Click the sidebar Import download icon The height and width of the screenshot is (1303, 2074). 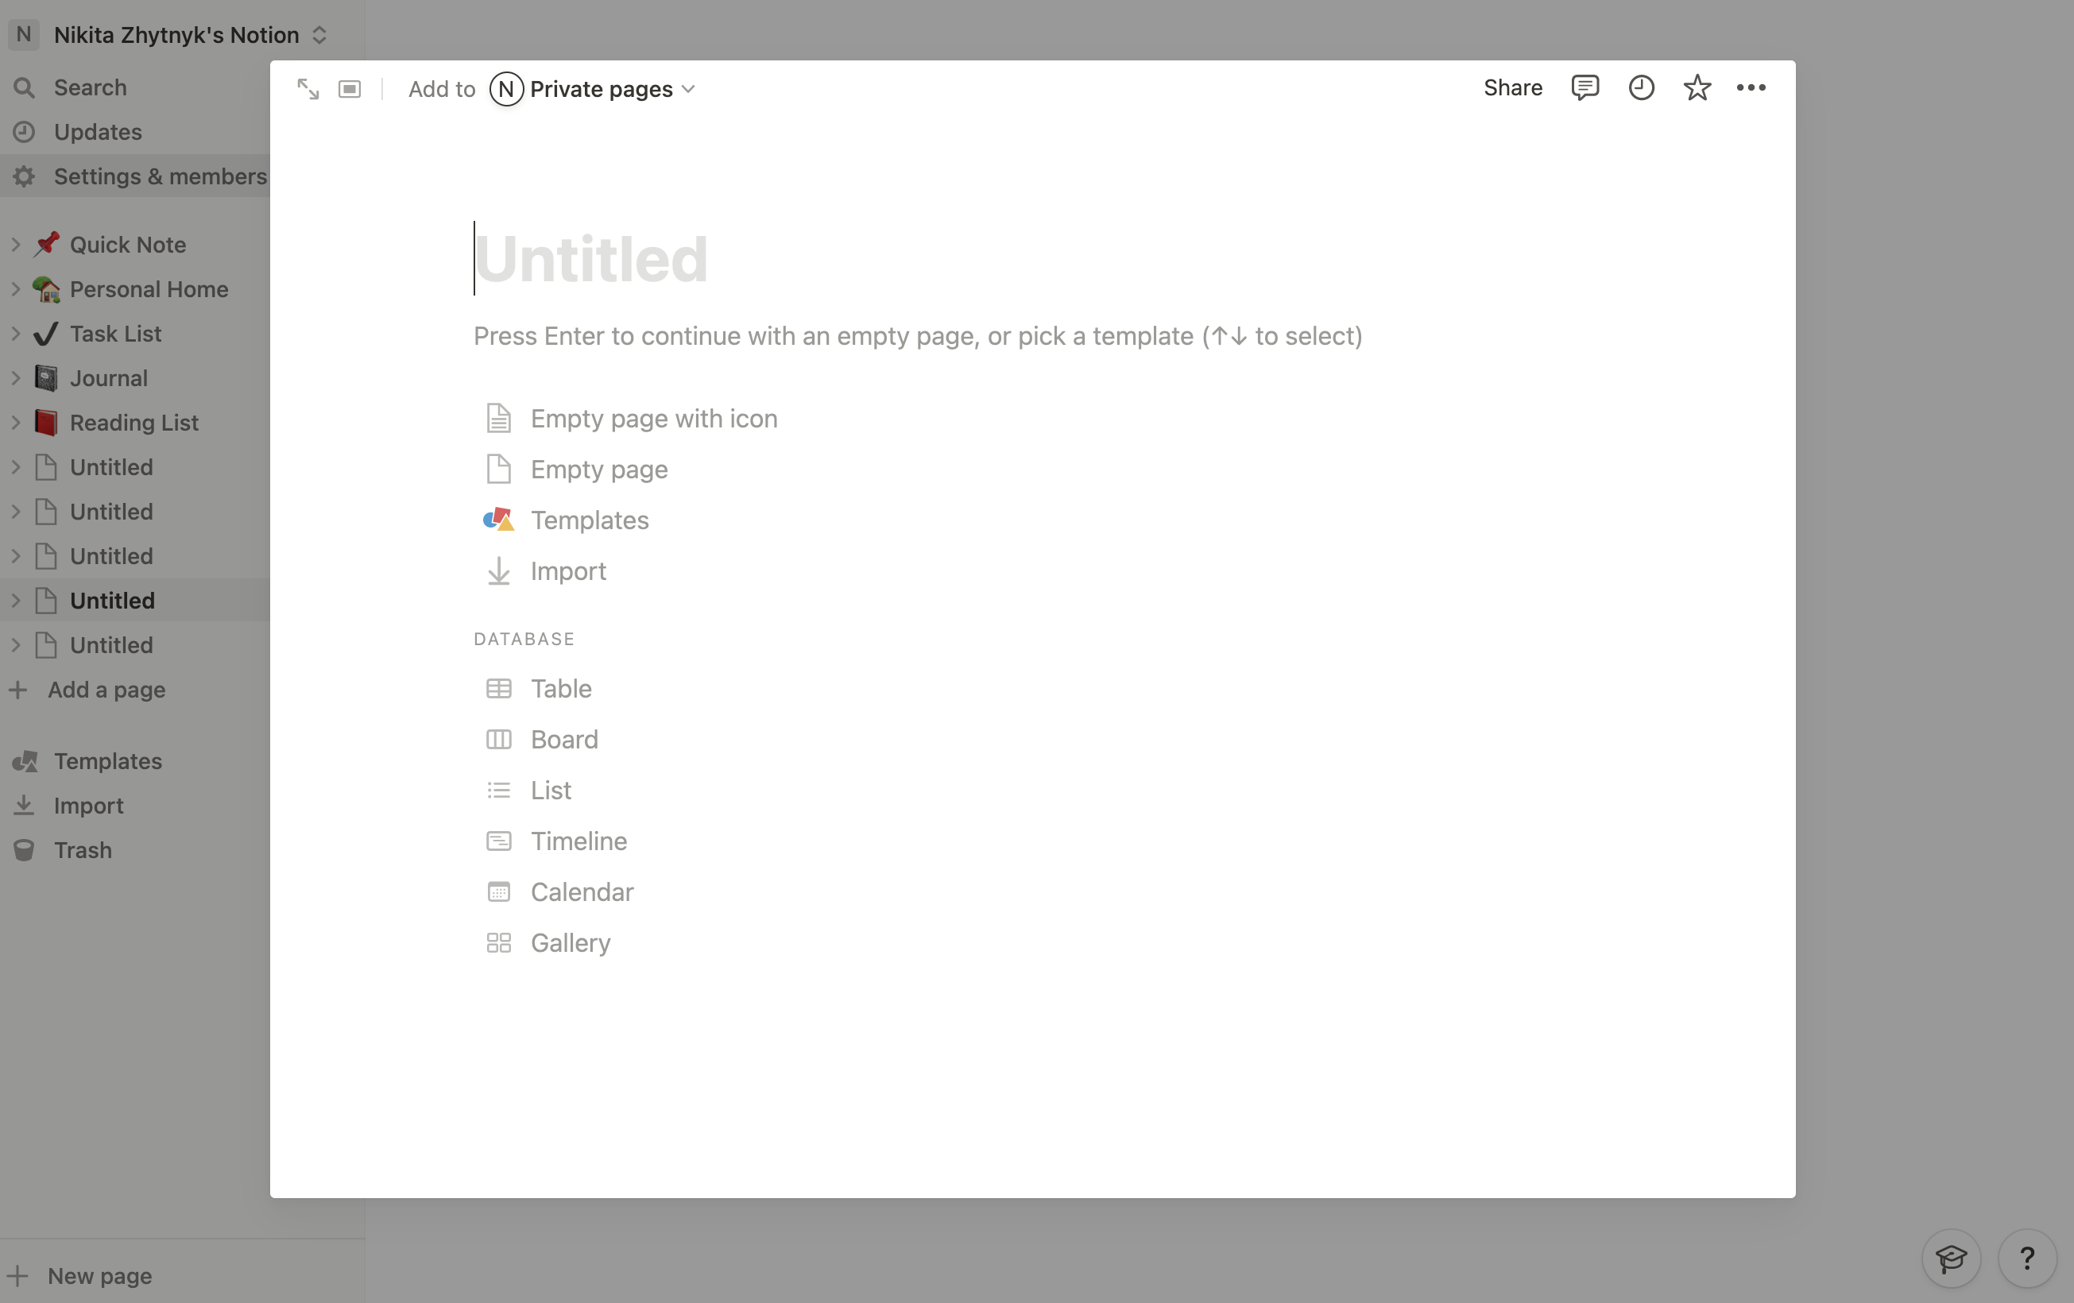24,805
